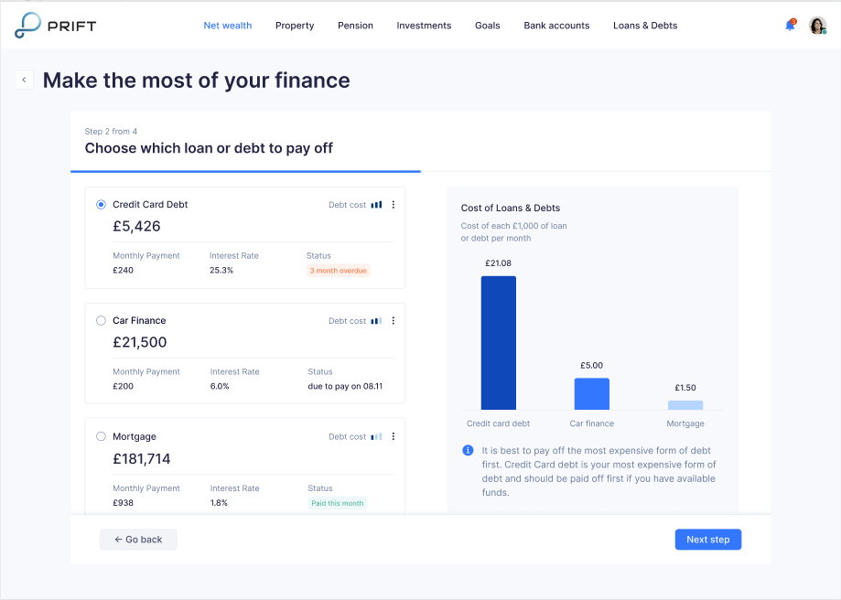Click the £938 monthly payment
Screen dimensions: 841x600
click(x=123, y=503)
